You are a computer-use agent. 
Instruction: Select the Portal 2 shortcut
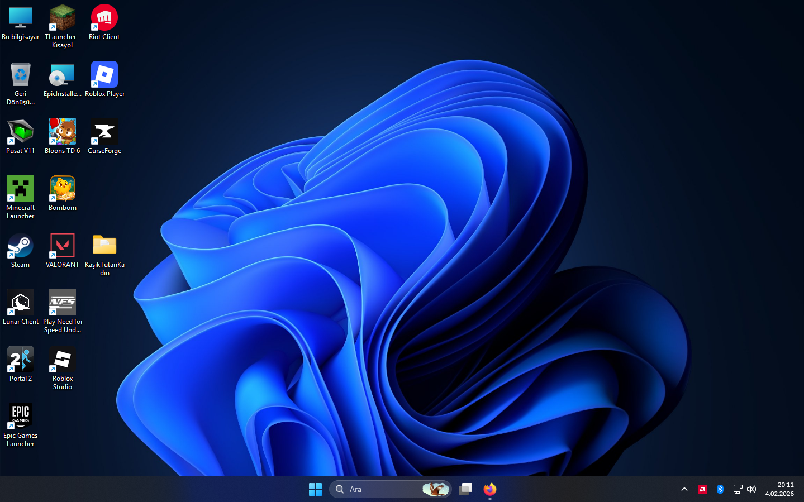click(x=21, y=360)
